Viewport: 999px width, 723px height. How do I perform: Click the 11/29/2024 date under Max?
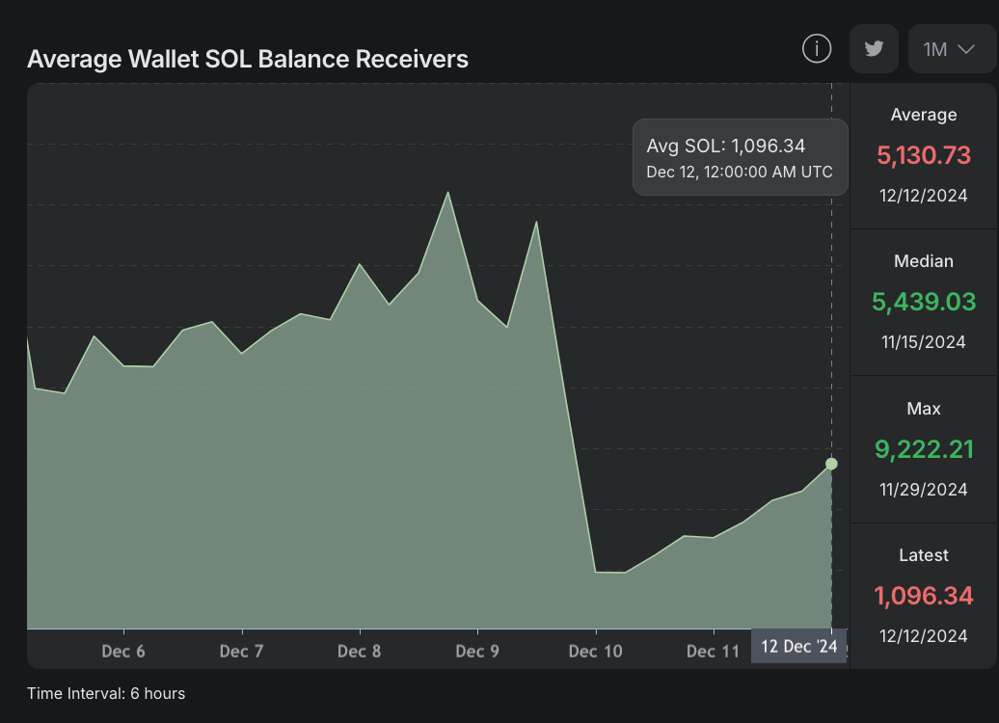(x=923, y=489)
